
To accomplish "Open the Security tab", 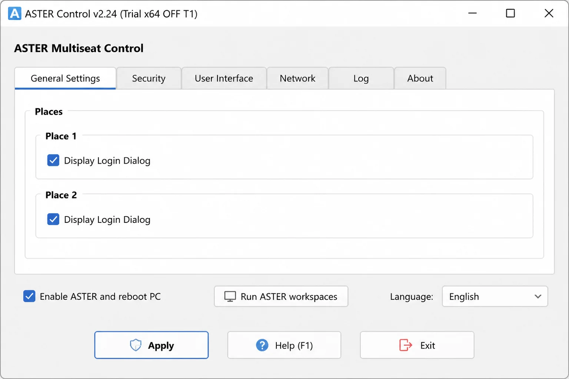I will (149, 78).
